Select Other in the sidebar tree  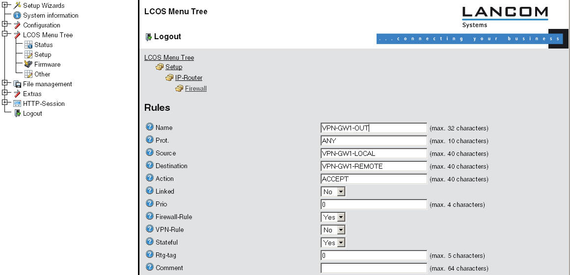(x=42, y=74)
